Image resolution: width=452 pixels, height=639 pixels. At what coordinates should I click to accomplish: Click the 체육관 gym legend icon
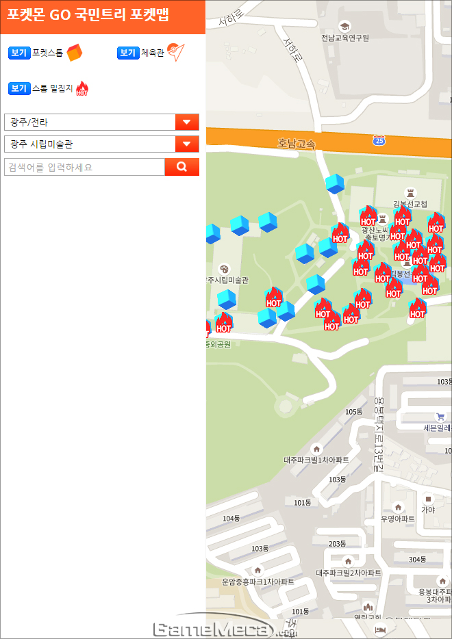pyautogui.click(x=175, y=52)
